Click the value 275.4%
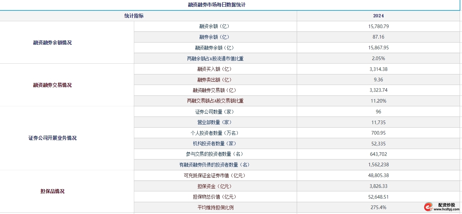462x214 pixels. point(378,207)
